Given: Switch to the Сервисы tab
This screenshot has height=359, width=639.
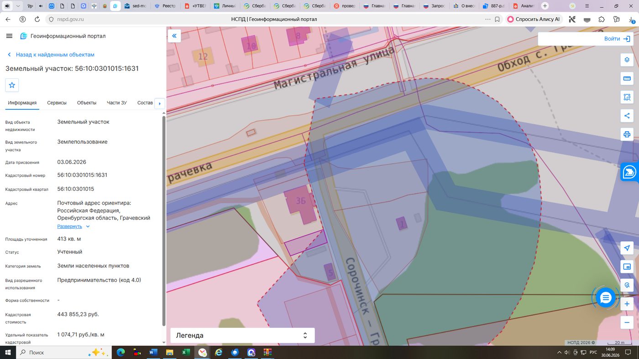Looking at the screenshot, I should [x=57, y=103].
